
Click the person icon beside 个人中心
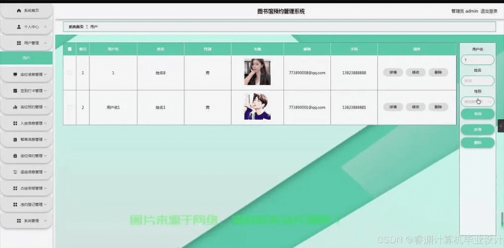point(19,27)
